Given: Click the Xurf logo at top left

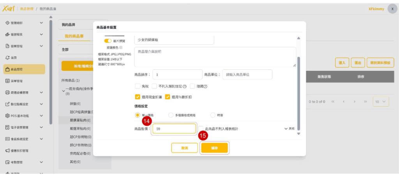Looking at the screenshot, I should pos(8,9).
